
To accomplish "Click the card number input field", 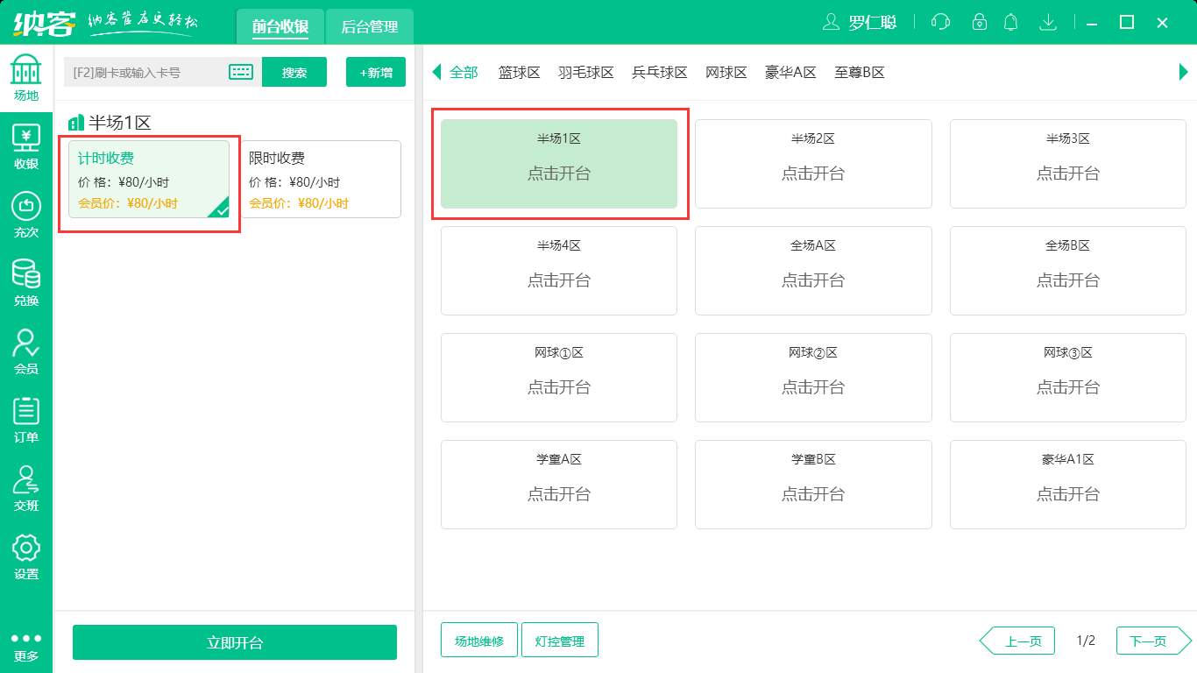I will tap(149, 72).
